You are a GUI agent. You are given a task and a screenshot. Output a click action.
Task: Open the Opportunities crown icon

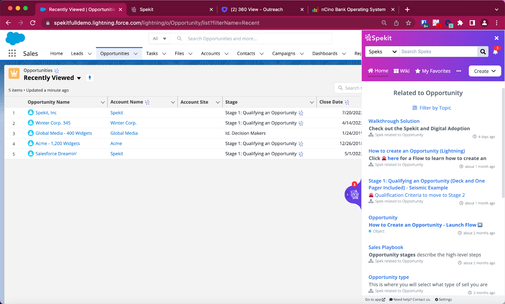click(x=14, y=74)
